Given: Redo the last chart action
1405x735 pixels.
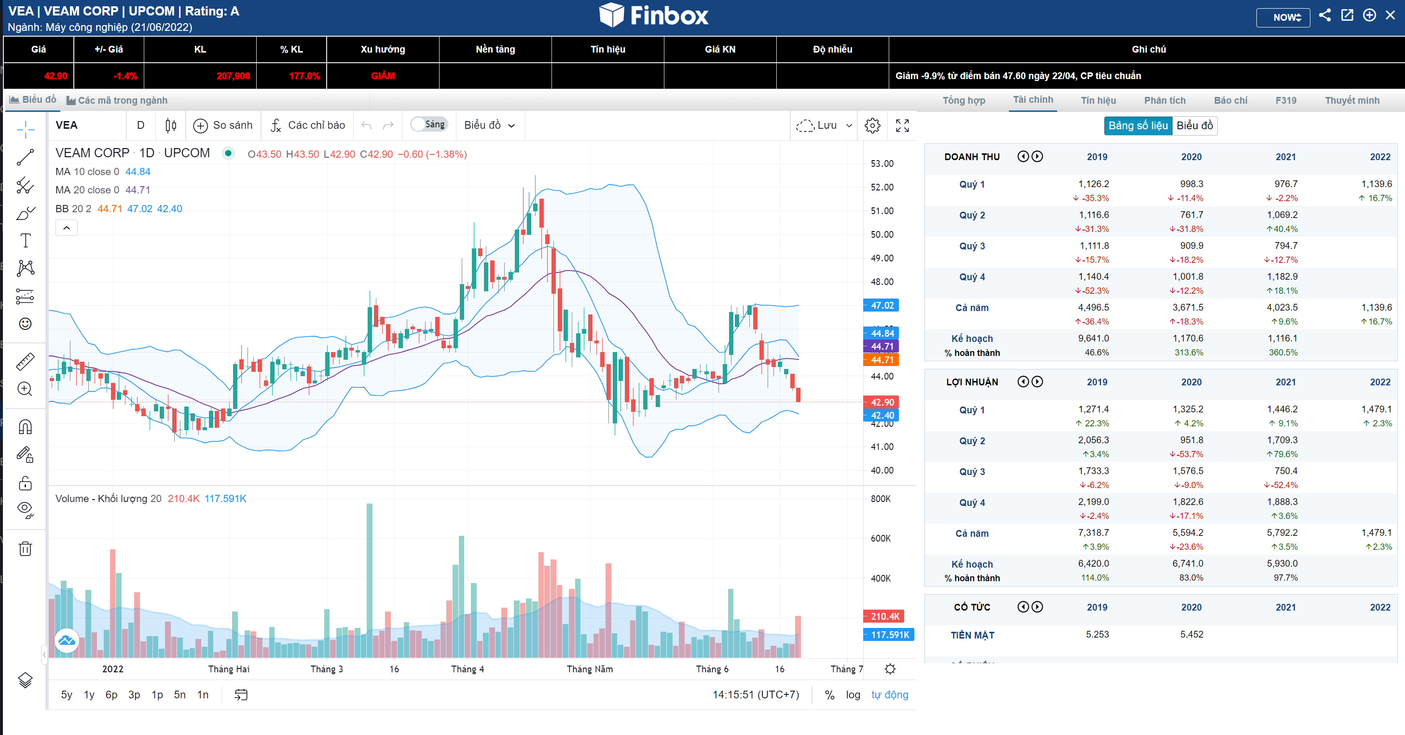Looking at the screenshot, I should coord(388,126).
